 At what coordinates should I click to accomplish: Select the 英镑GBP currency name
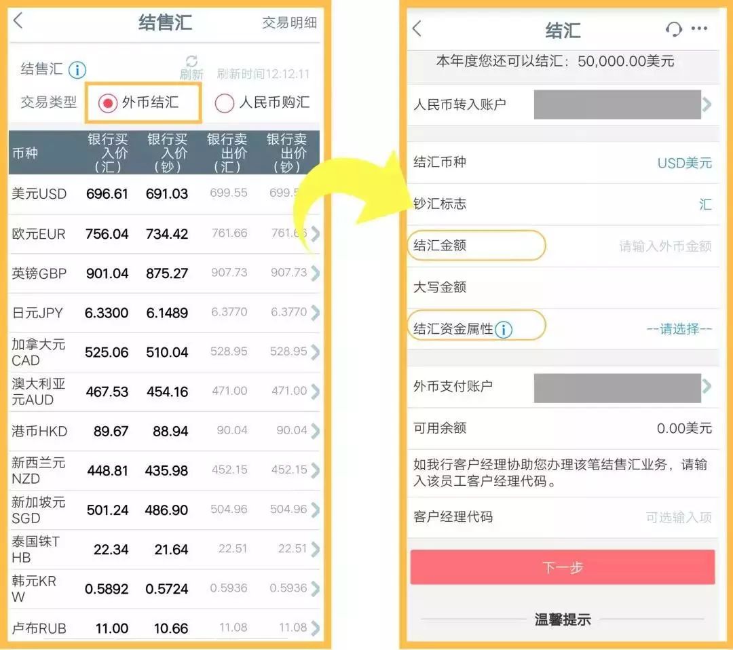pyautogui.click(x=39, y=273)
